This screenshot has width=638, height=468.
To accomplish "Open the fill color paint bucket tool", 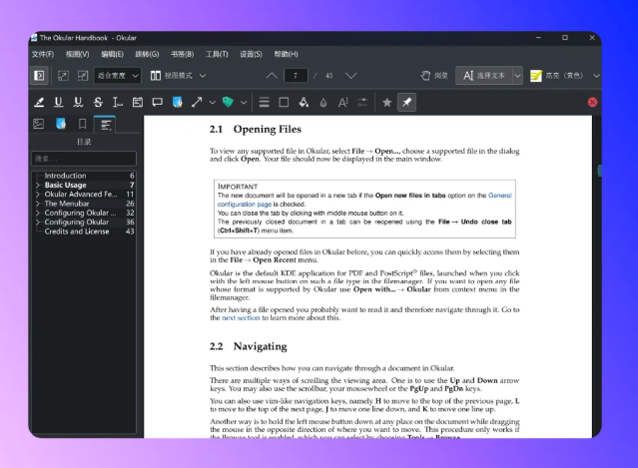I will pyautogui.click(x=304, y=102).
